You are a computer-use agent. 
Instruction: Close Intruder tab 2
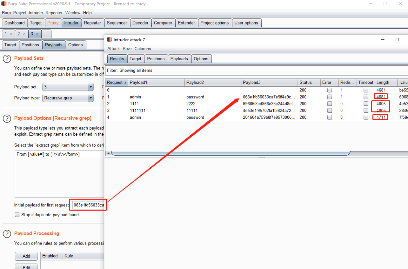(x=24, y=34)
